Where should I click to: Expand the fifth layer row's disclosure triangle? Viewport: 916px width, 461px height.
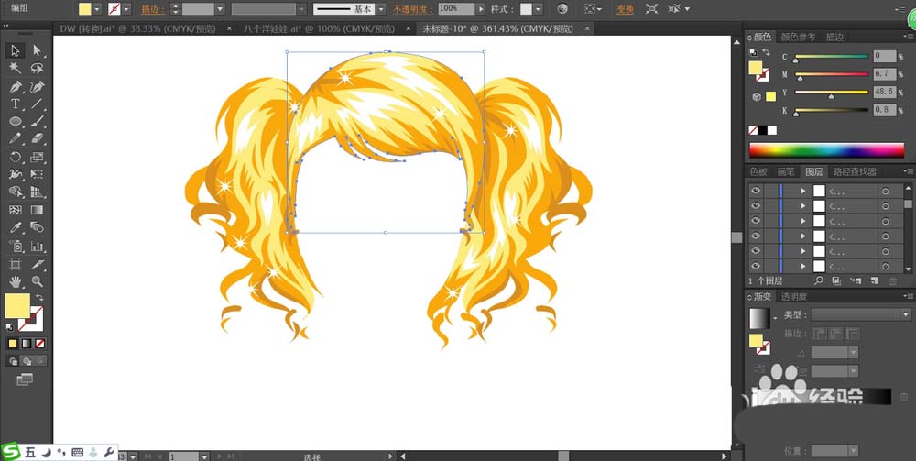pos(803,251)
